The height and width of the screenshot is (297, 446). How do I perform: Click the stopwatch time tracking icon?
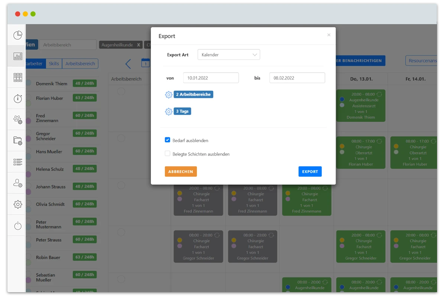18,98
